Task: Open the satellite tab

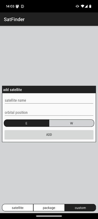Action: point(18,208)
